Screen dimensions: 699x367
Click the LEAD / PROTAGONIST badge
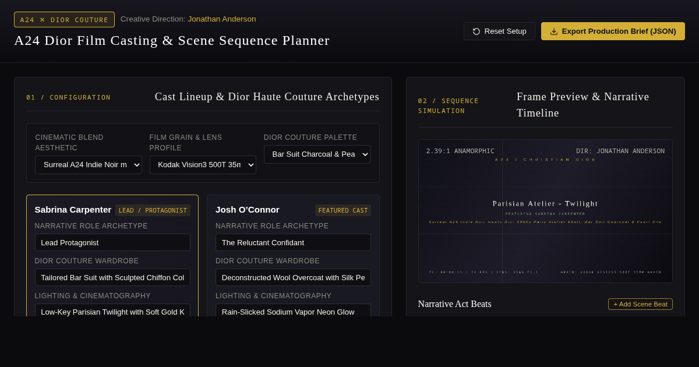click(x=153, y=210)
